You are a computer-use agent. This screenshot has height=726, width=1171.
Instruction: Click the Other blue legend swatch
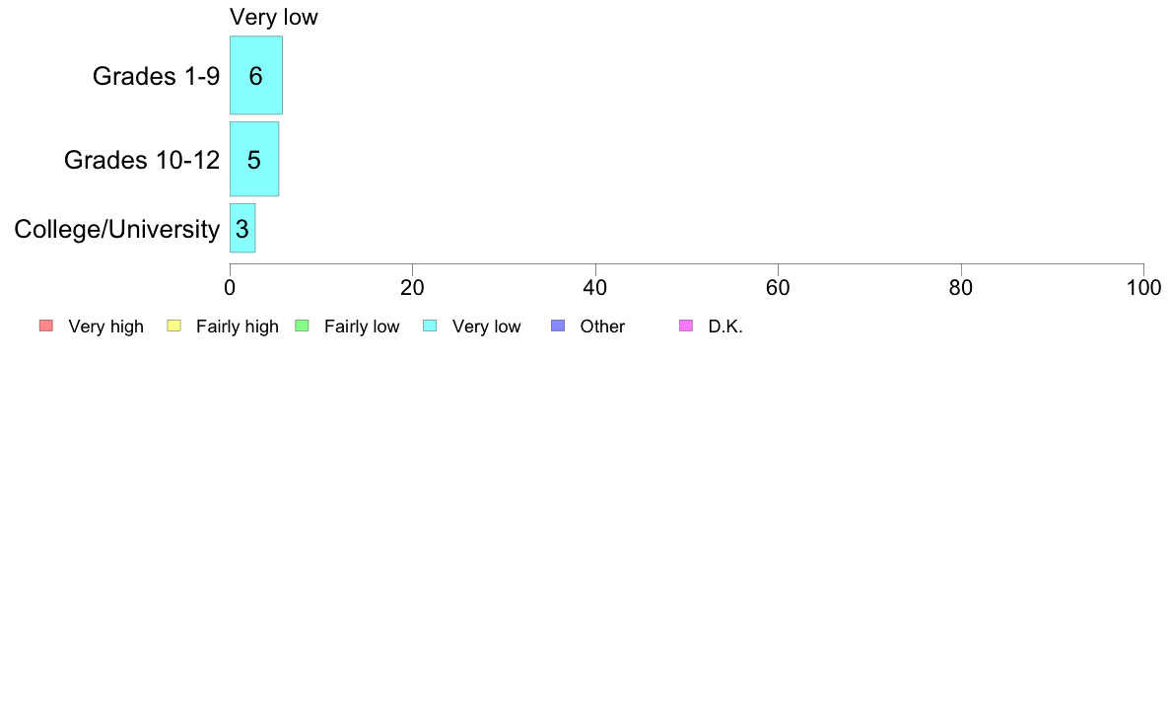[558, 326]
